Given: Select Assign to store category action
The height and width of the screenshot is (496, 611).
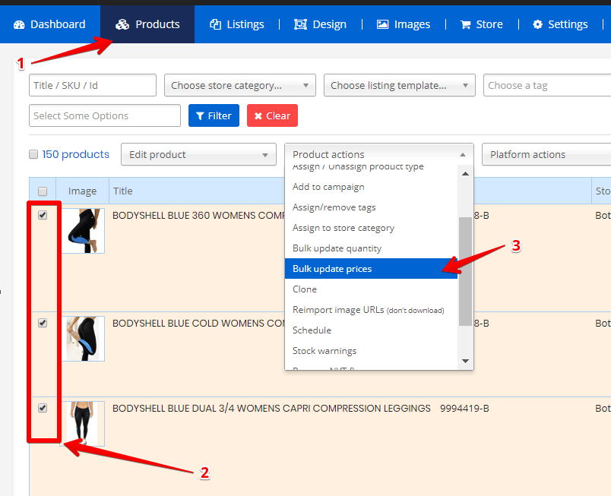Looking at the screenshot, I should 371,228.
